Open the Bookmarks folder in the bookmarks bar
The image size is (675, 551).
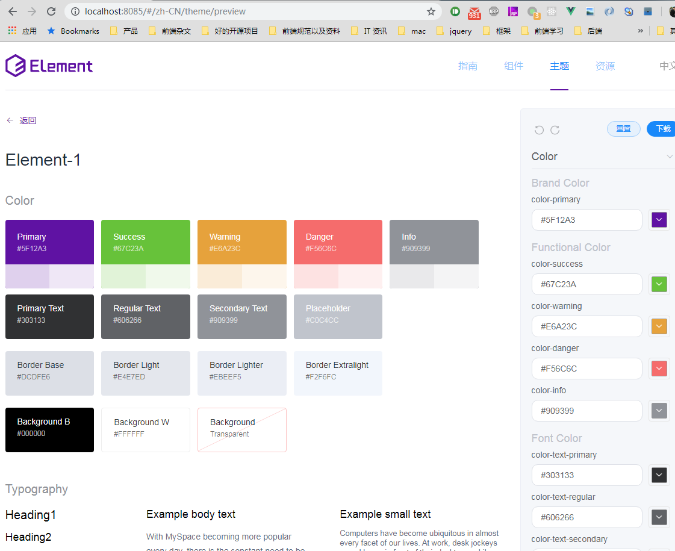click(73, 31)
